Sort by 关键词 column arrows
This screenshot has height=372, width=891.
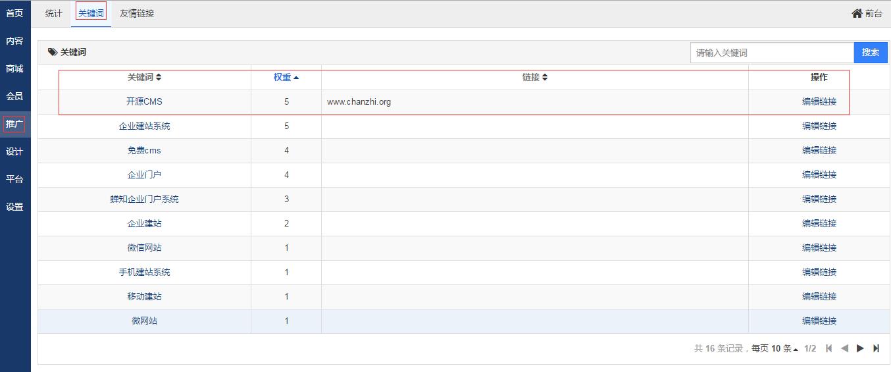(x=159, y=78)
